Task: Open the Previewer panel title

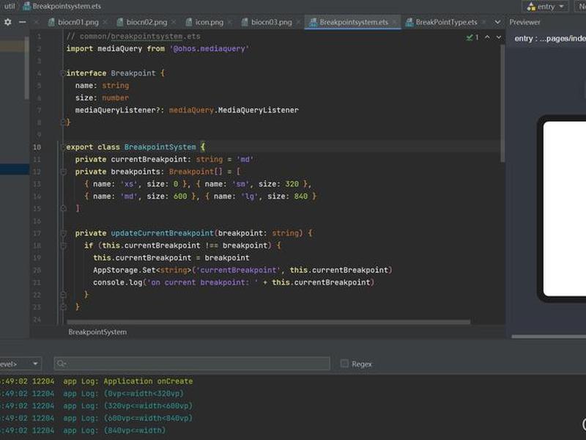Action: pos(524,23)
